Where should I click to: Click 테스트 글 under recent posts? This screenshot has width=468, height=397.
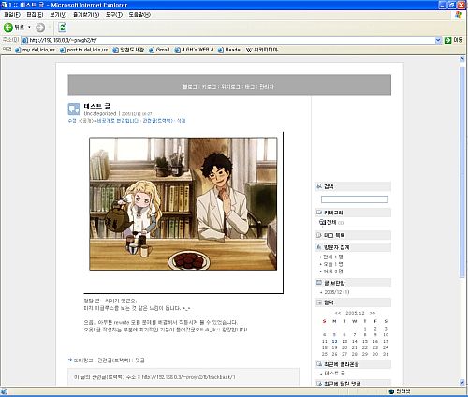[x=334, y=374]
